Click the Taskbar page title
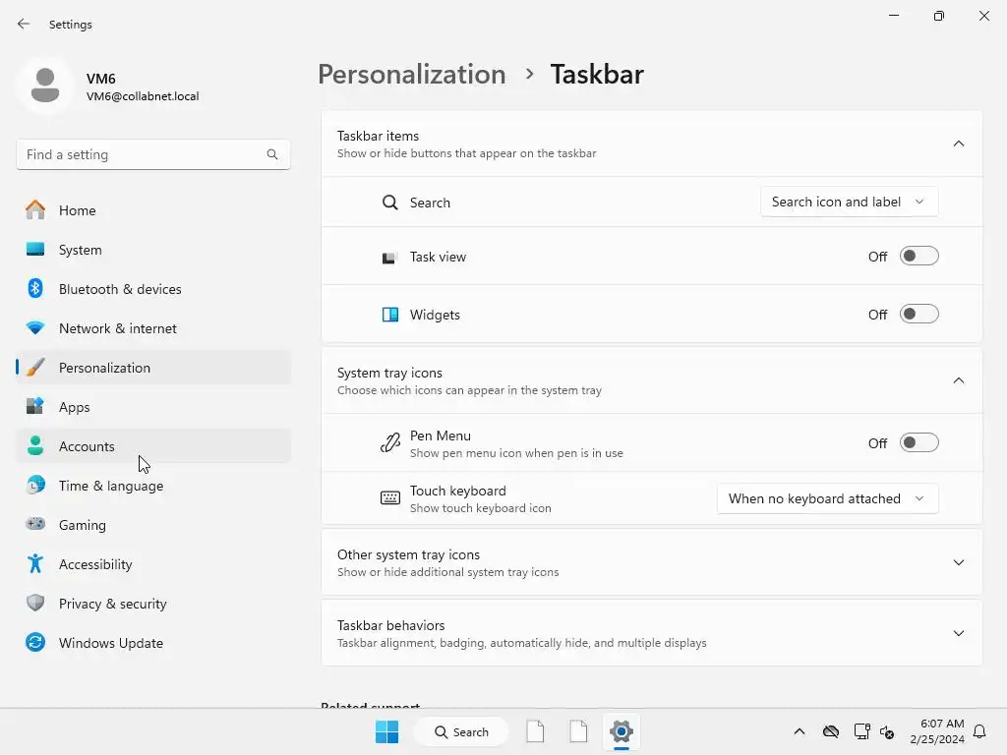This screenshot has width=1007, height=755. pos(597,75)
